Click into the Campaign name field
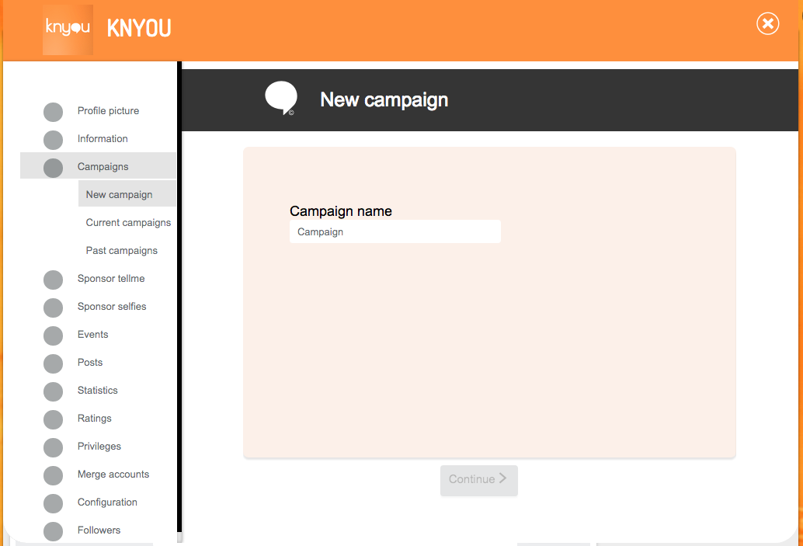This screenshot has width=803, height=546. pos(395,231)
